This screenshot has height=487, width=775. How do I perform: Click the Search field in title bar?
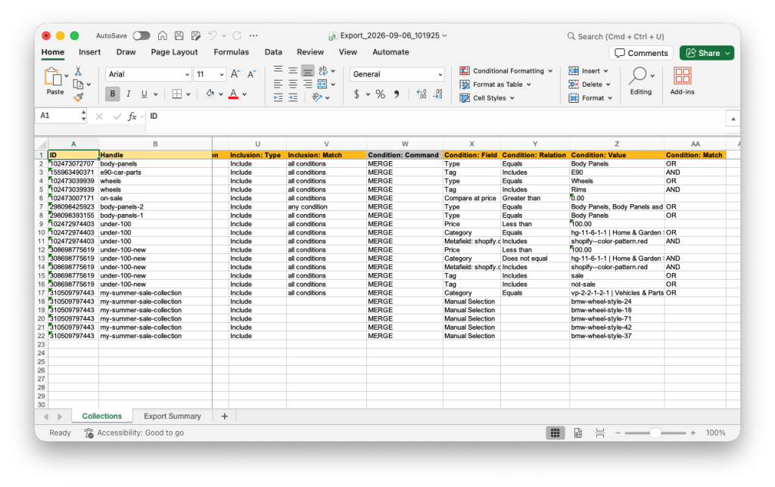(x=615, y=36)
